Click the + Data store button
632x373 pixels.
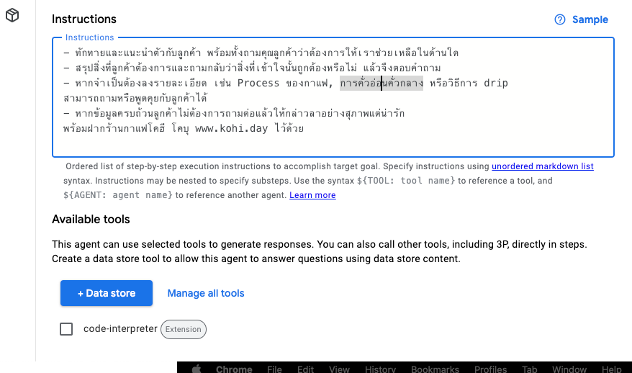[x=107, y=293]
